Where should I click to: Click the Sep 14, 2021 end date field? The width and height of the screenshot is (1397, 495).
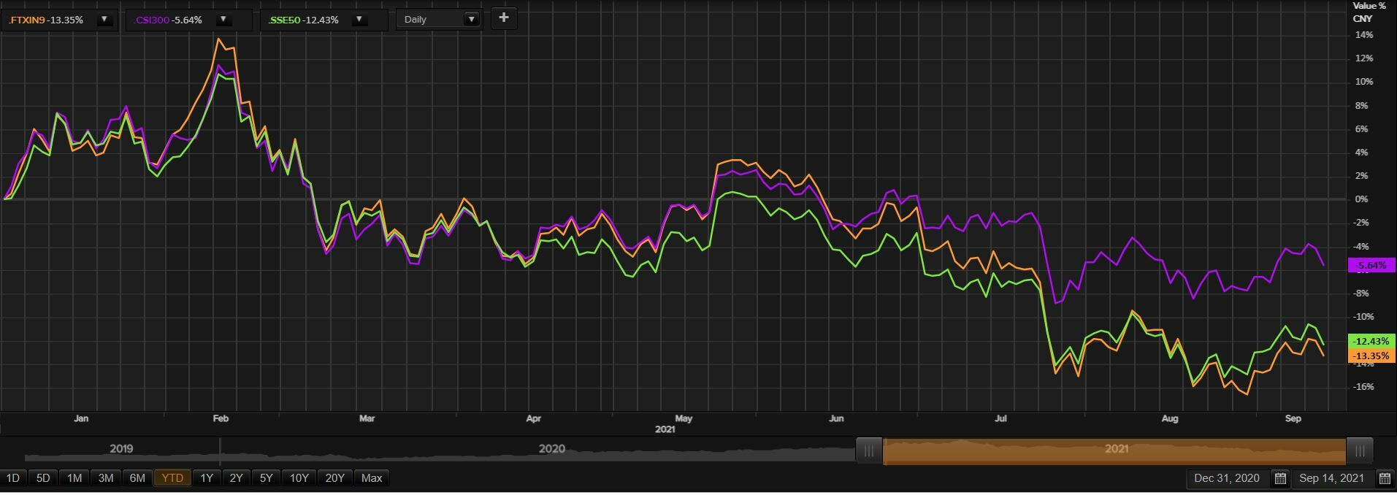click(x=1331, y=478)
